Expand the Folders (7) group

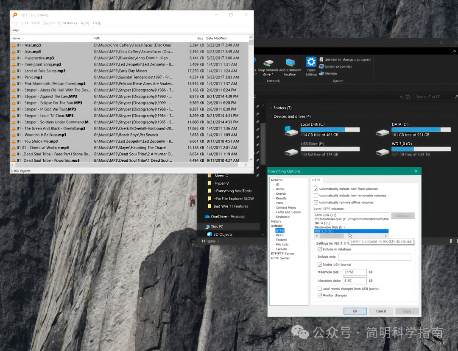click(270, 108)
